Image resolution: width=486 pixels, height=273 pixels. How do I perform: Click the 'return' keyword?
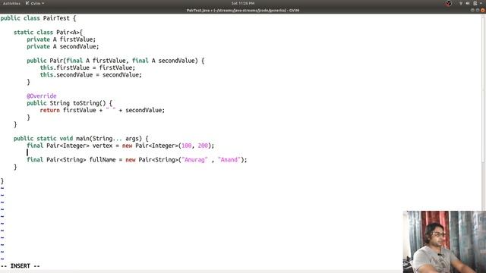pos(49,110)
